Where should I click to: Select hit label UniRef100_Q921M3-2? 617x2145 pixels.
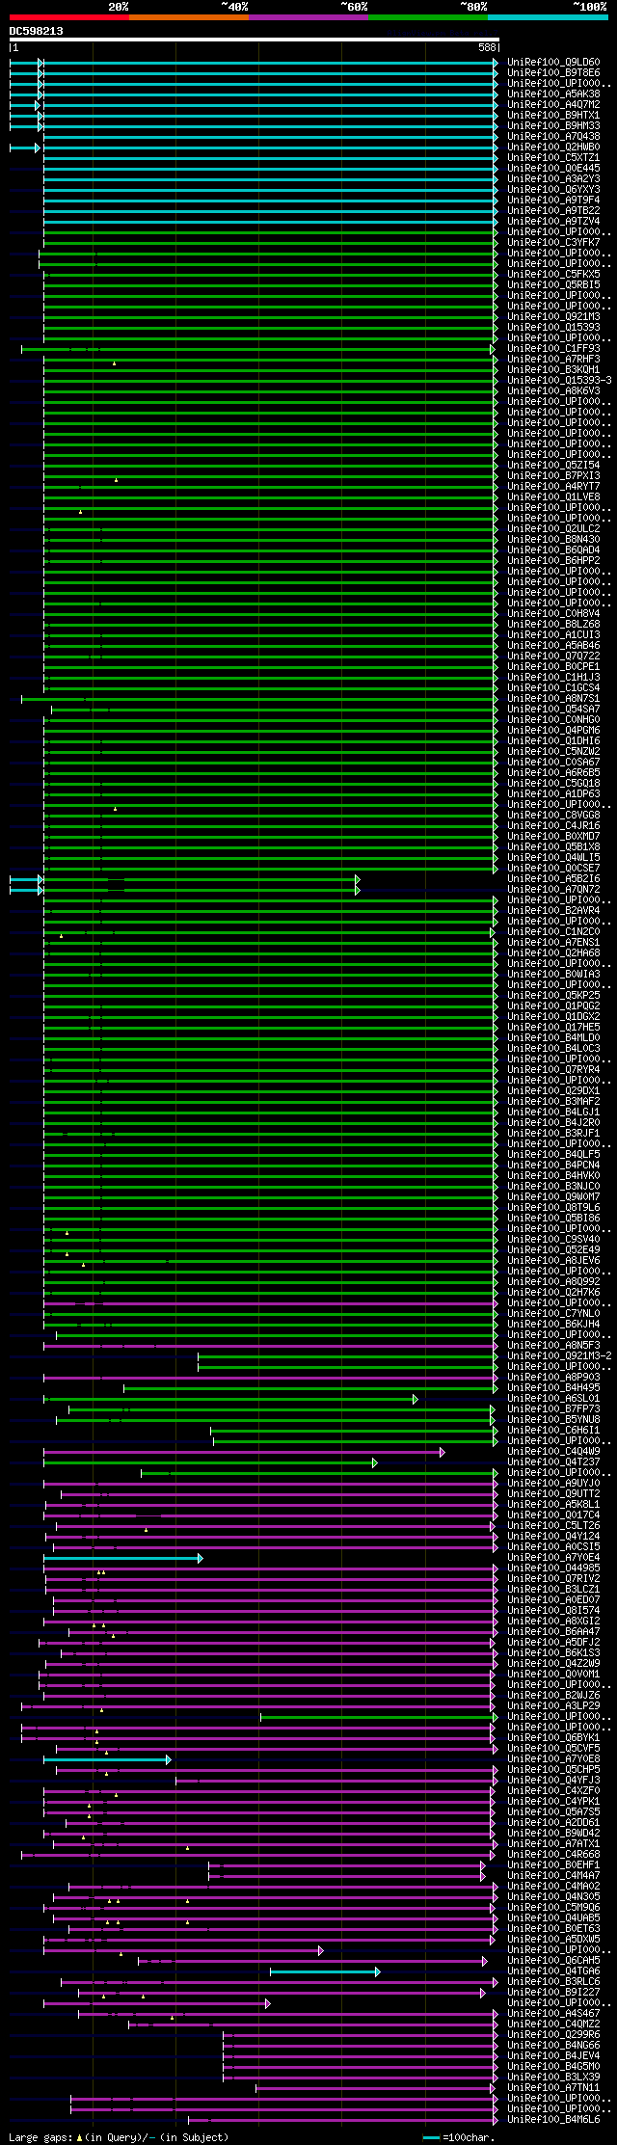[559, 1356]
